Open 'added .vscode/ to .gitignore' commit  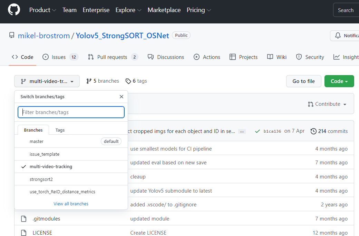(163, 204)
